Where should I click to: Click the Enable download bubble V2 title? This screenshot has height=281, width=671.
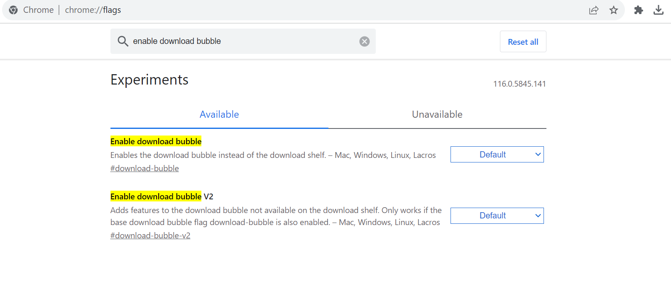(x=162, y=196)
